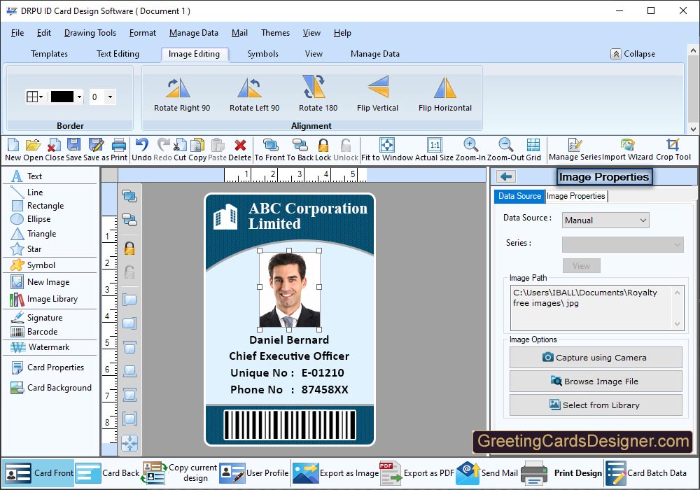Collapse the ribbon panel
Viewport: 700px width, 490px height.
(633, 54)
